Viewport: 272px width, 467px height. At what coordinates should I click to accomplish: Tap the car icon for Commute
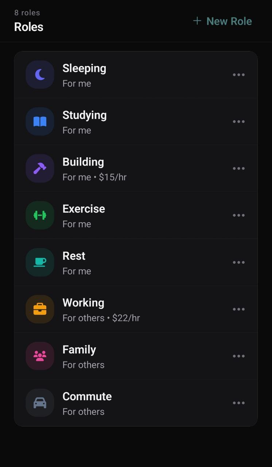[40, 403]
